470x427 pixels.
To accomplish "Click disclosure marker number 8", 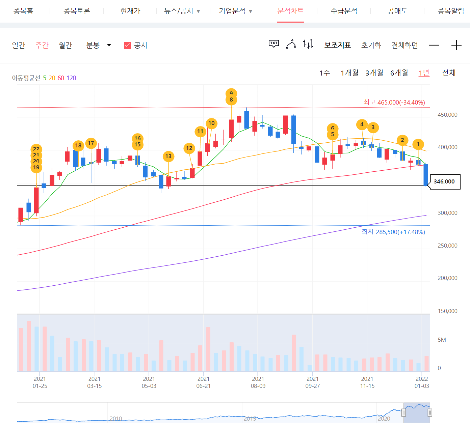I will [x=231, y=100].
